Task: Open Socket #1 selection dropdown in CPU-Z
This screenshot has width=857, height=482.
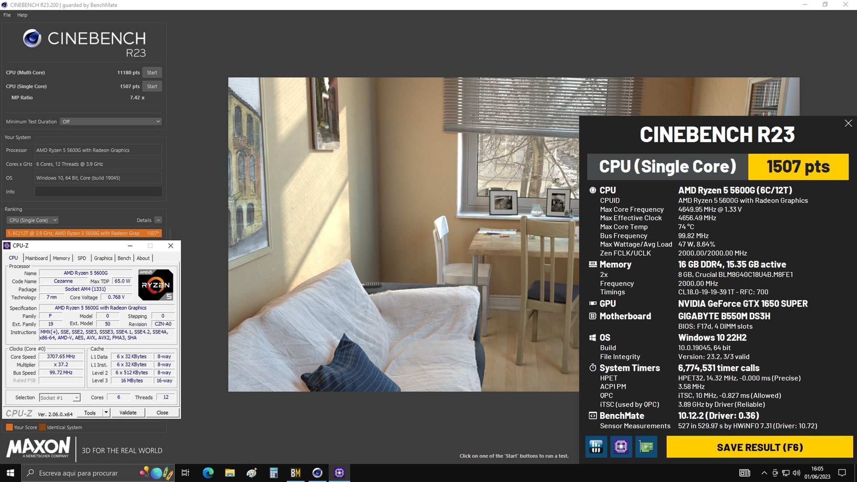Action: 60,398
